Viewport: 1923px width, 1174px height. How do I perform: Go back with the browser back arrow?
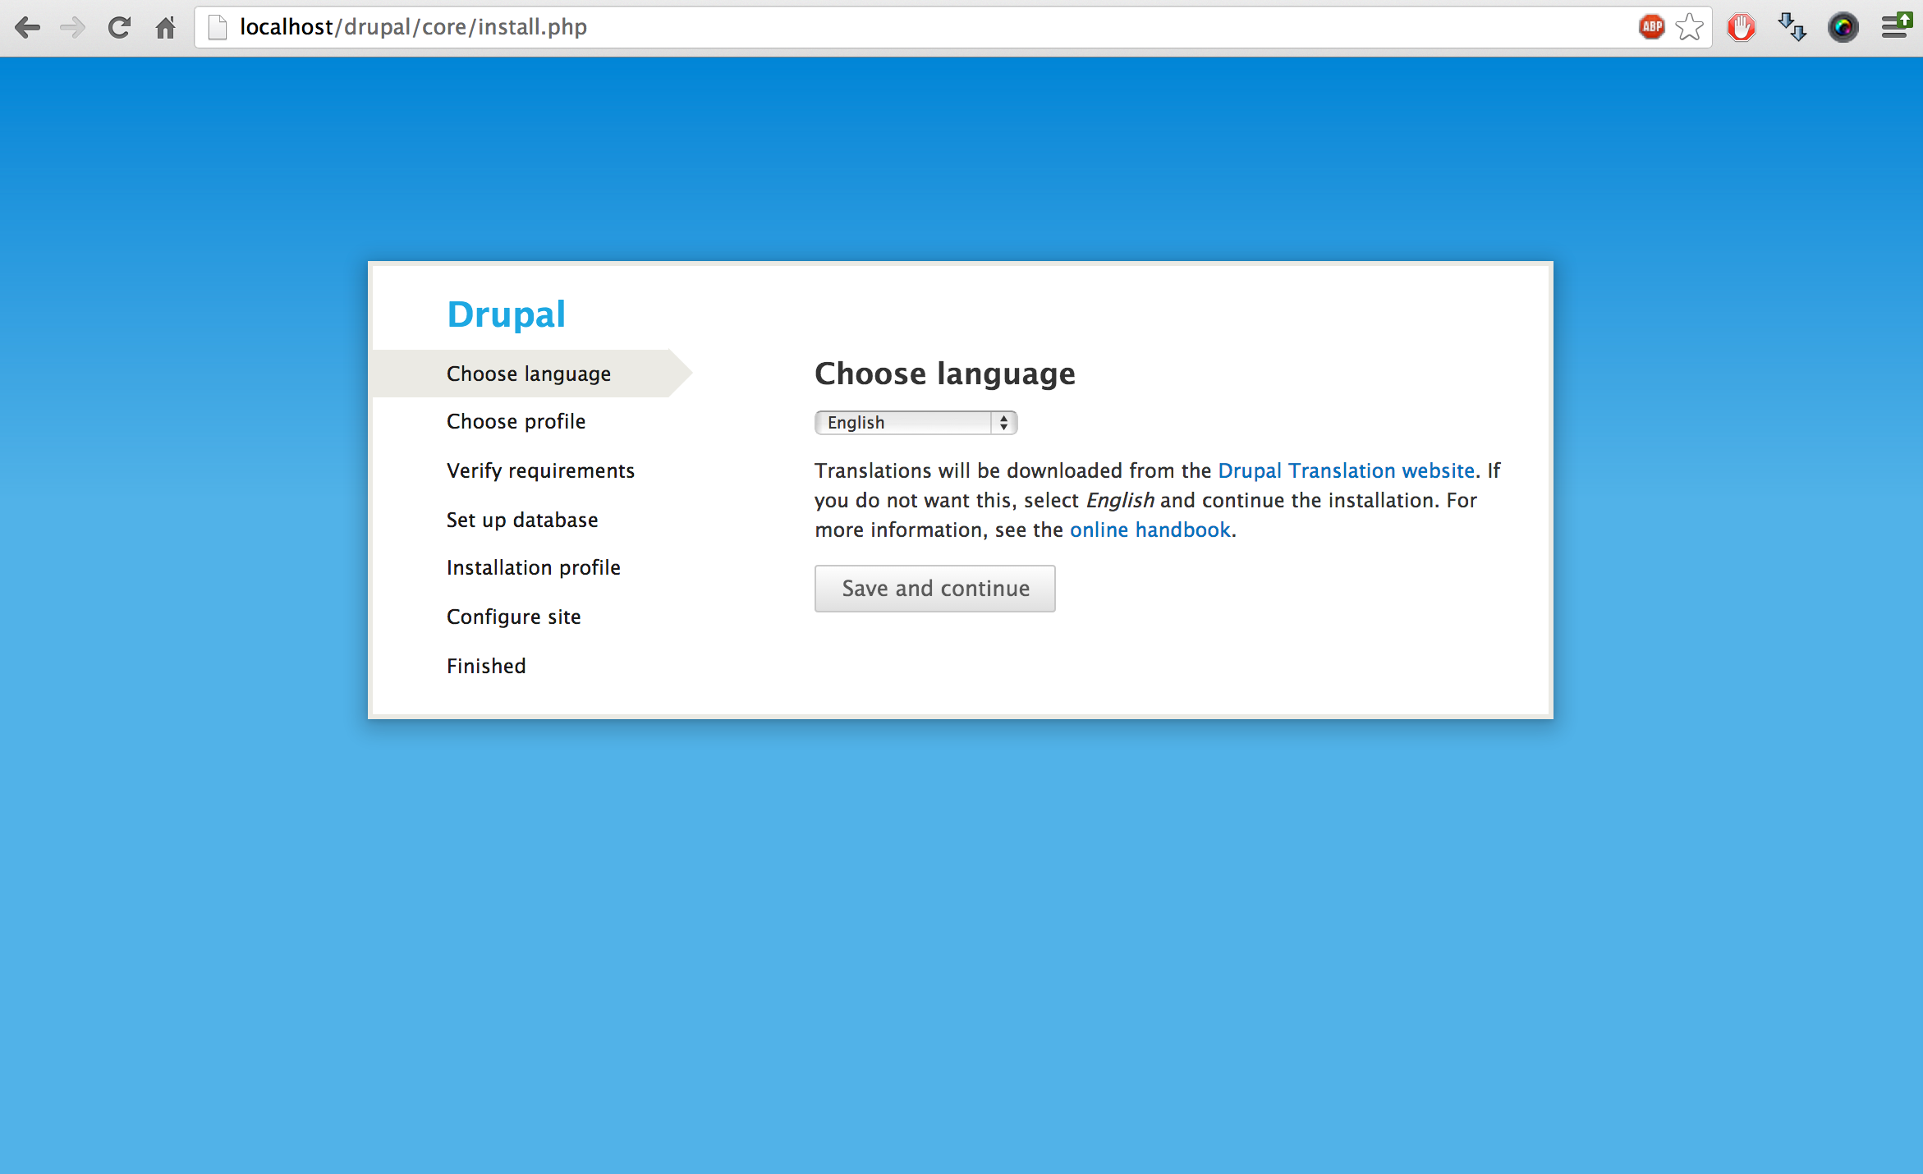[27, 28]
